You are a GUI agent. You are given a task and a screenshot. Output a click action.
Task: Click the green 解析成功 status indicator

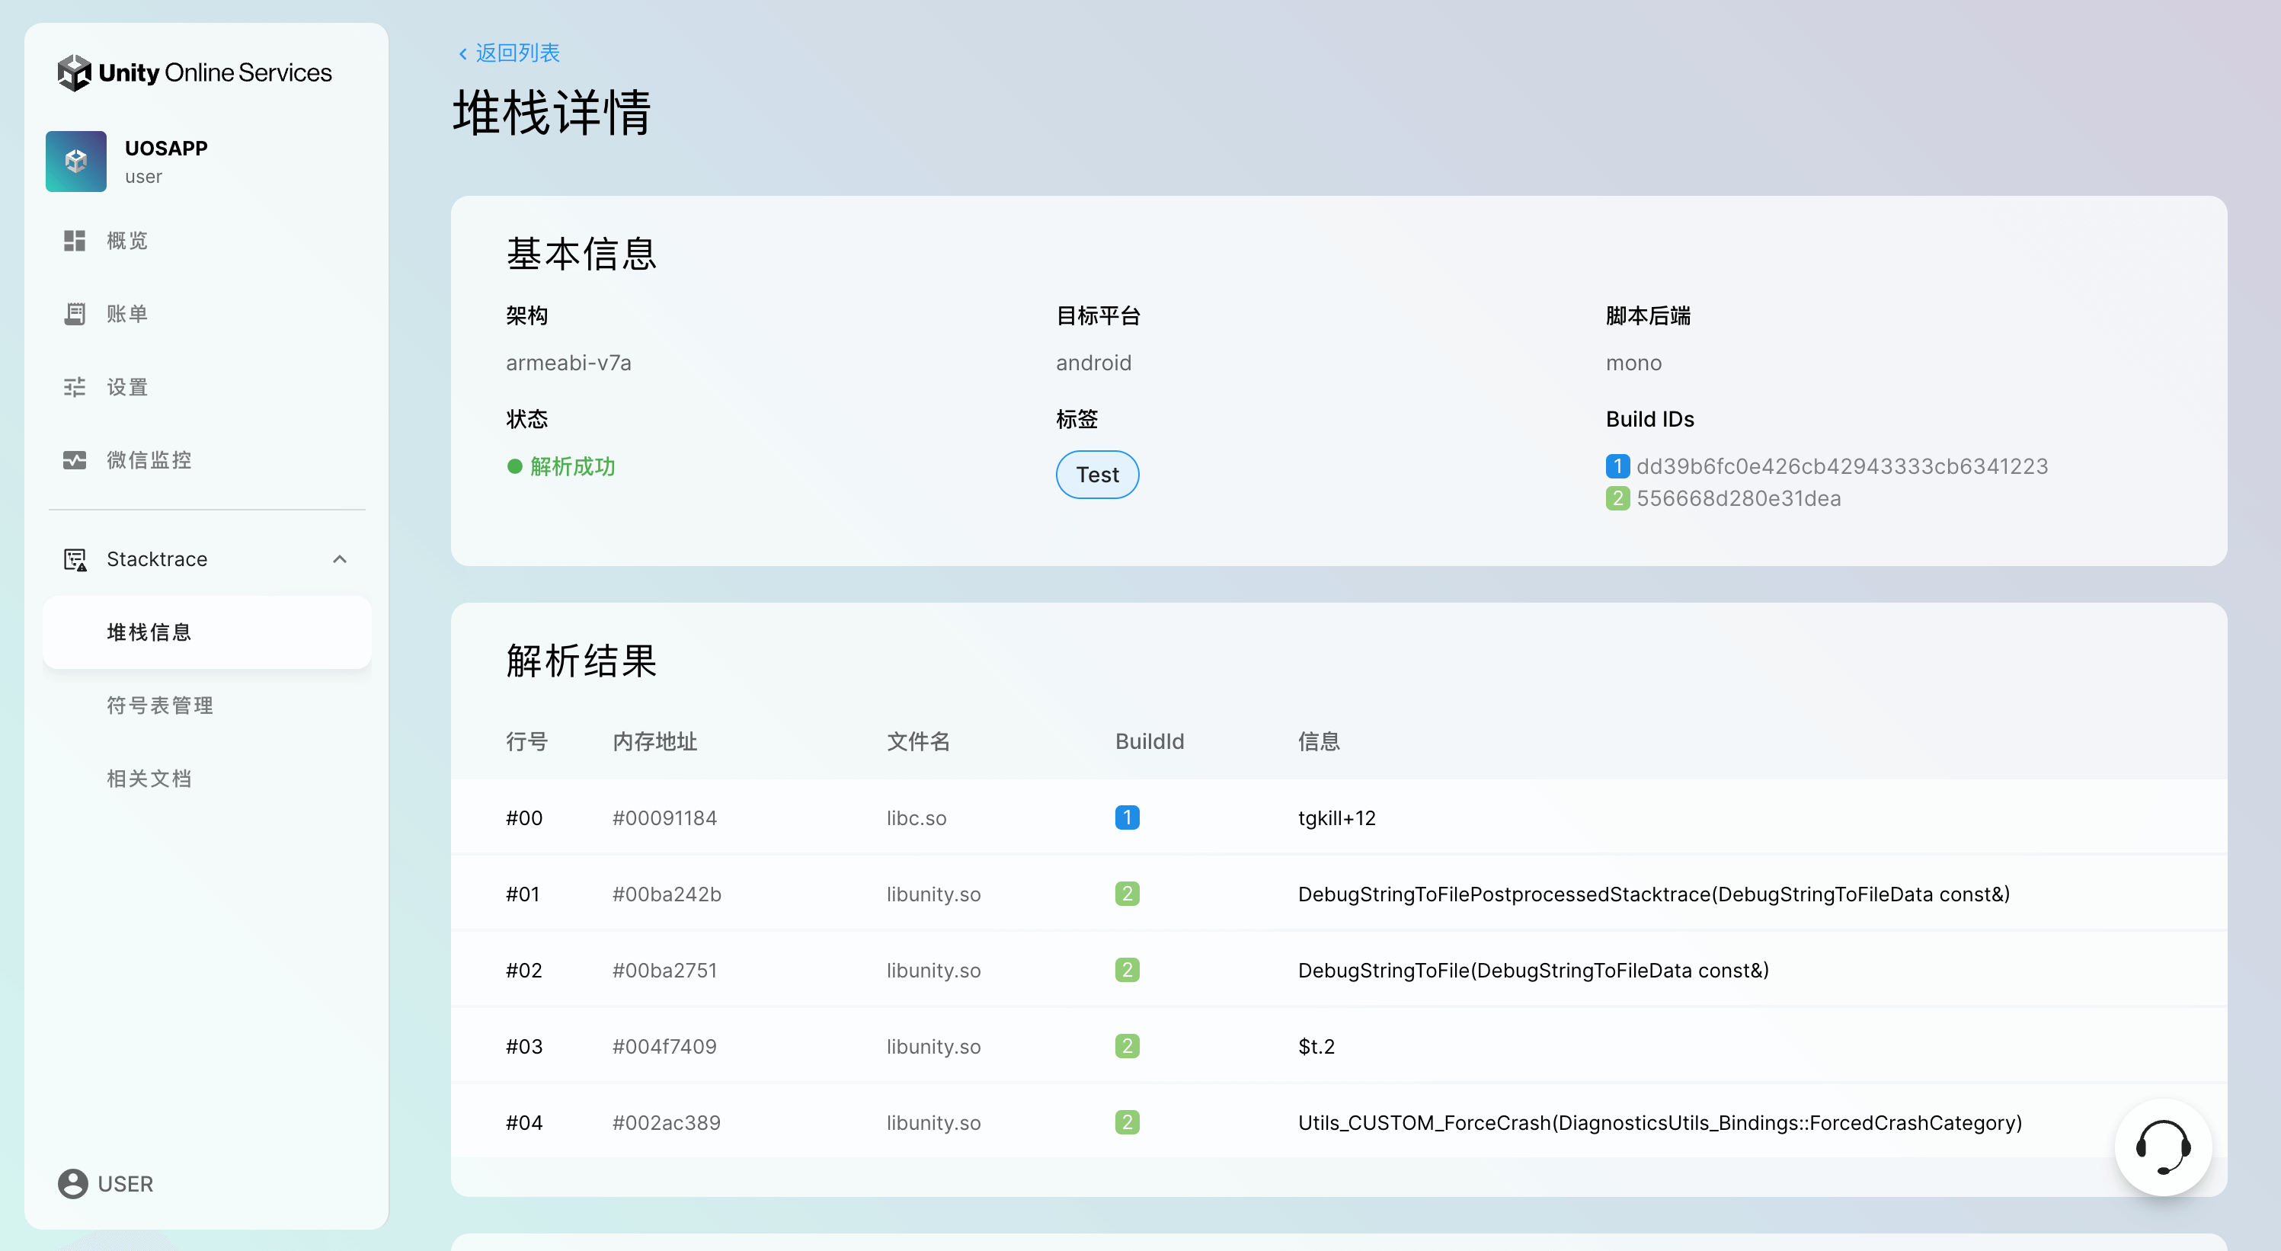click(x=561, y=466)
